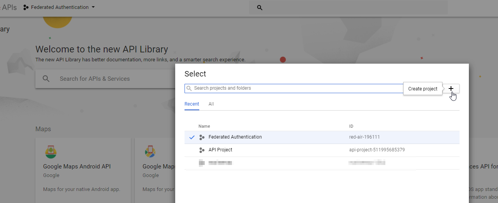The image size is (498, 203).
Task: Click the plus icon to create project
Action: click(x=451, y=88)
